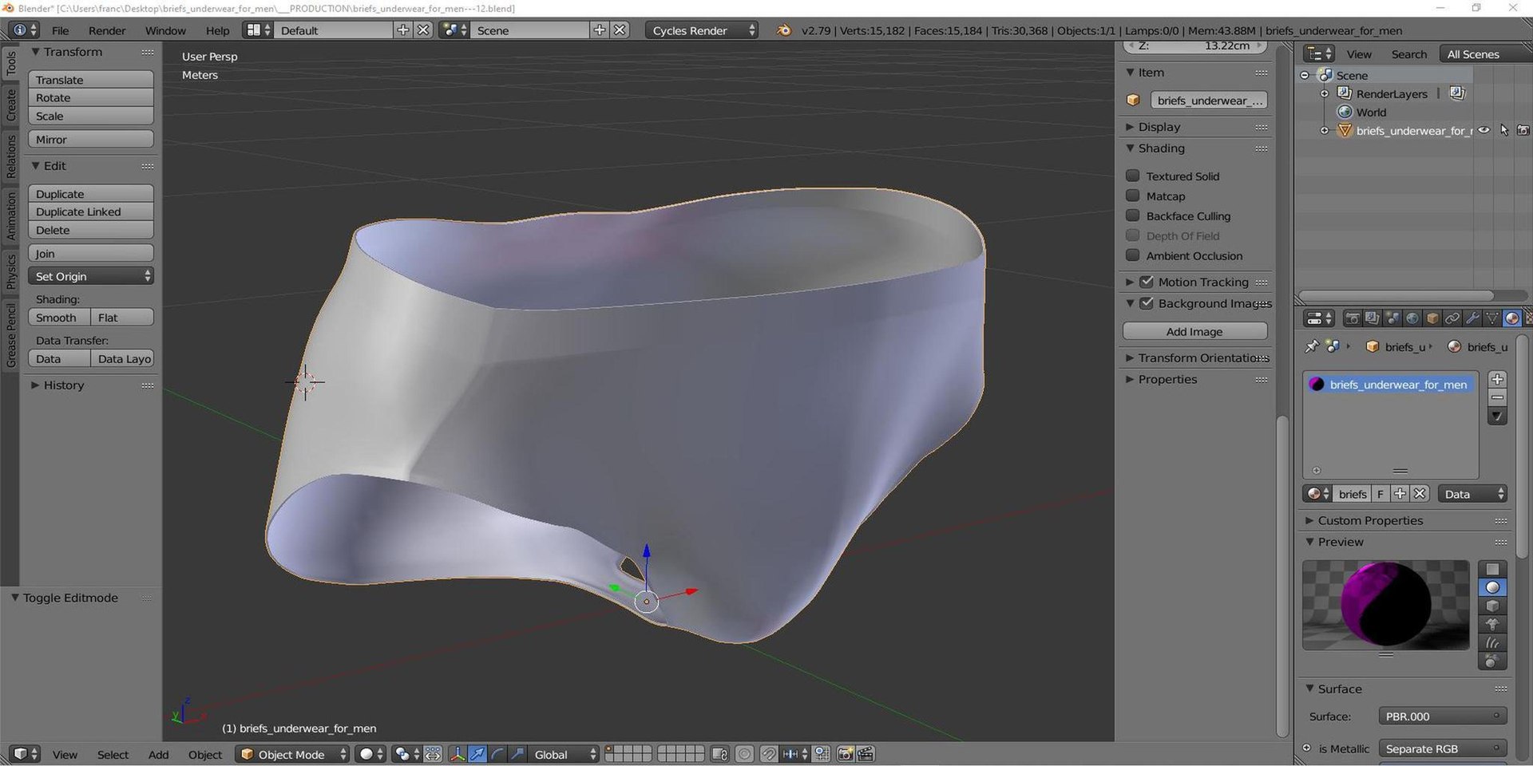Toggle selectability cursor icon in outliner
This screenshot has height=766, width=1533.
pos(1504,130)
